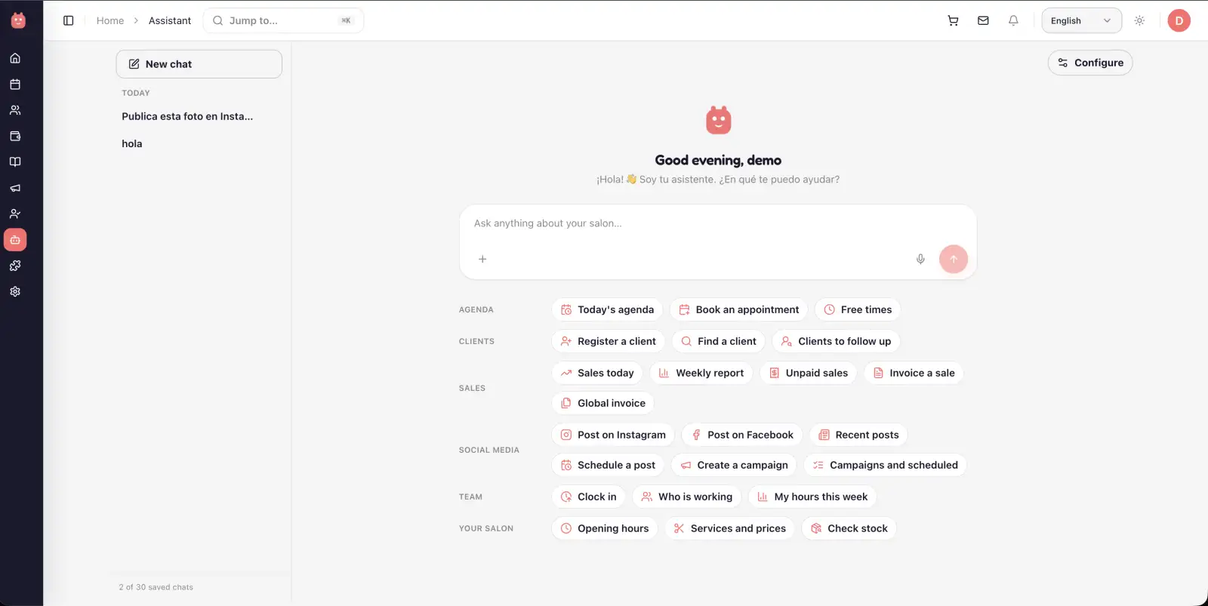Select the Who is working chip
Image resolution: width=1208 pixels, height=606 pixels.
point(687,497)
